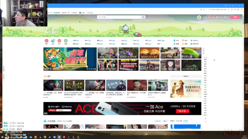The height and width of the screenshot is (139, 248).
Task: Open the Activities flag icon link
Action: tap(184, 40)
